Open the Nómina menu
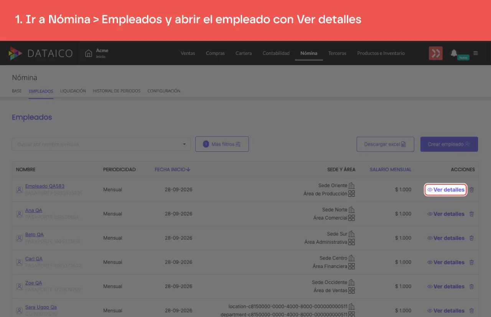This screenshot has width=491, height=317. pyautogui.click(x=309, y=53)
